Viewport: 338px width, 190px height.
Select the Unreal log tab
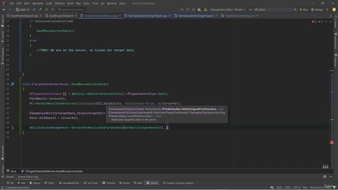(x=10, y=177)
